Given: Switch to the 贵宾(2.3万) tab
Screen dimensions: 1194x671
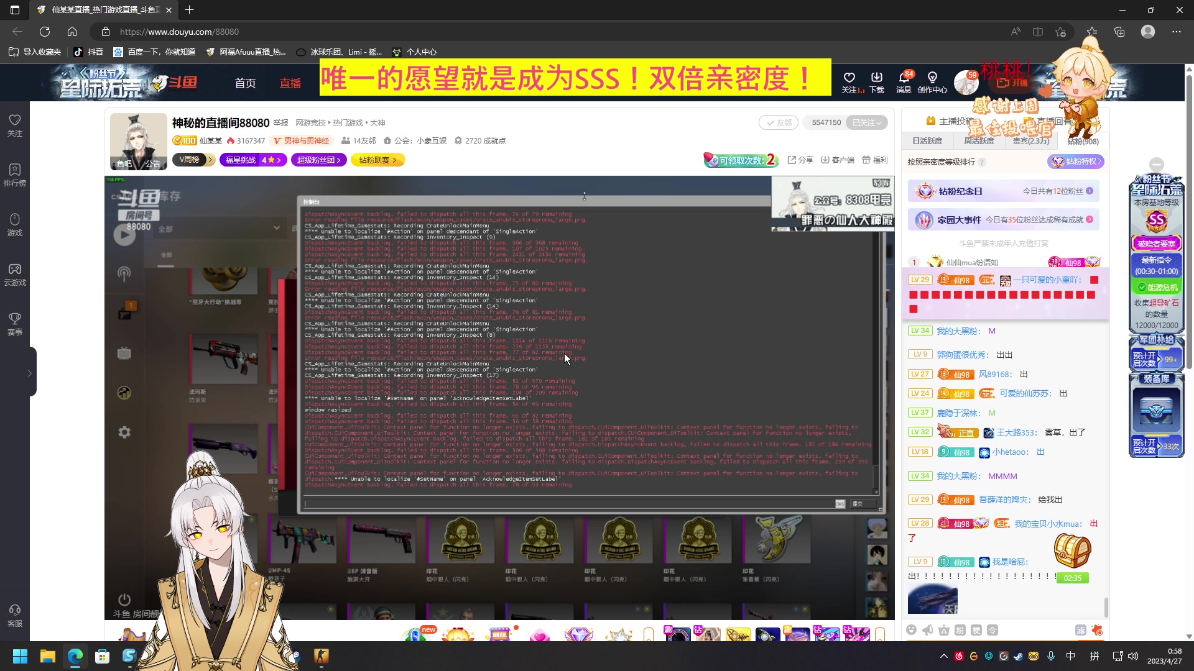Looking at the screenshot, I should click(1030, 141).
